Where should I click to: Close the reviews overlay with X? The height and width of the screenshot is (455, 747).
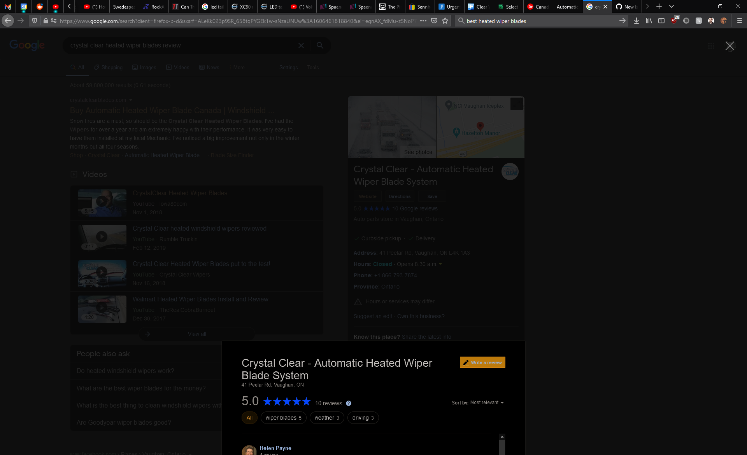729,46
